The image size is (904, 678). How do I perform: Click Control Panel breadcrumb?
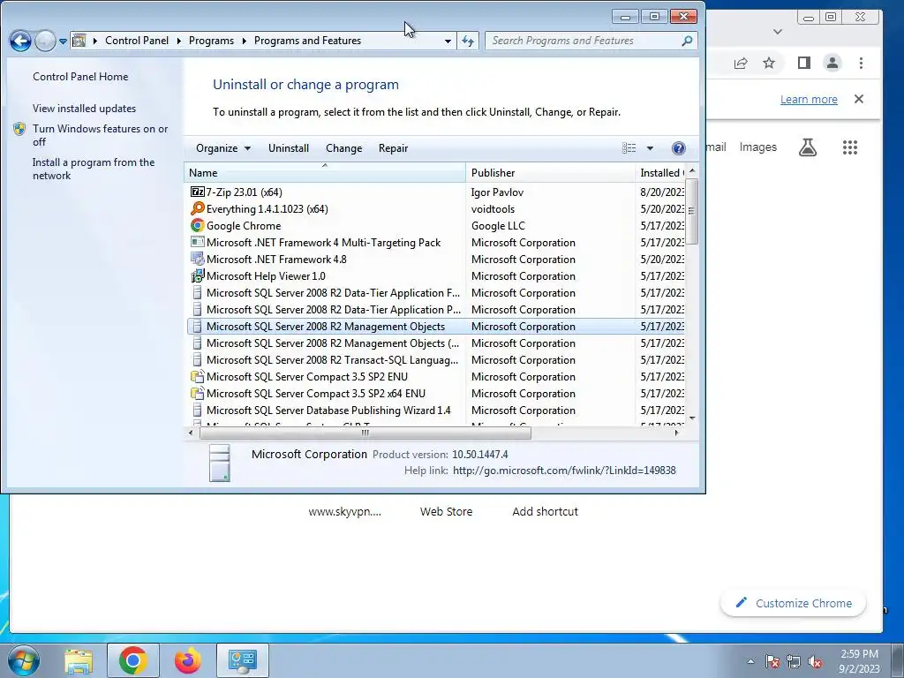137,41
